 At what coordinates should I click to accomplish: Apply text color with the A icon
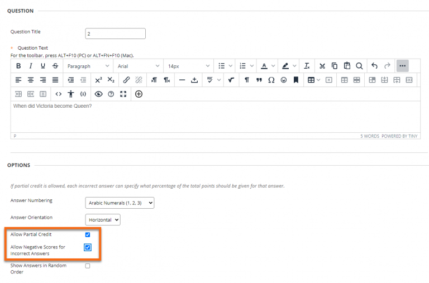click(x=264, y=66)
